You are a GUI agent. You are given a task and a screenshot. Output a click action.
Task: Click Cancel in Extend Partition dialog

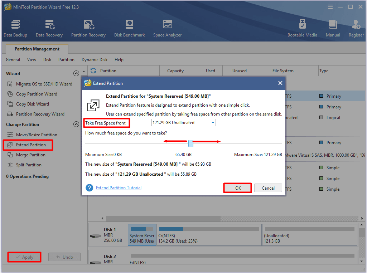[x=268, y=188]
